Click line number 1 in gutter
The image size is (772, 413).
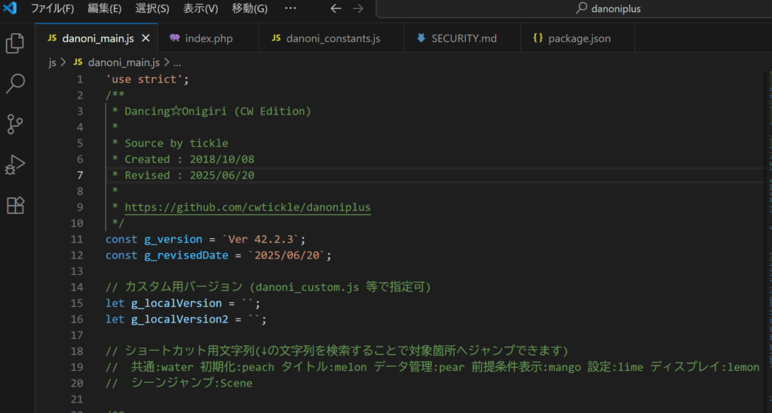click(80, 79)
